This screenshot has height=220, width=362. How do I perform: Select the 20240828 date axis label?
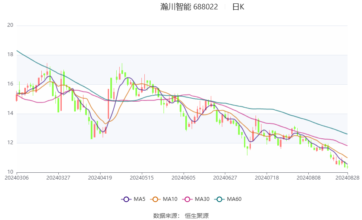348,178
